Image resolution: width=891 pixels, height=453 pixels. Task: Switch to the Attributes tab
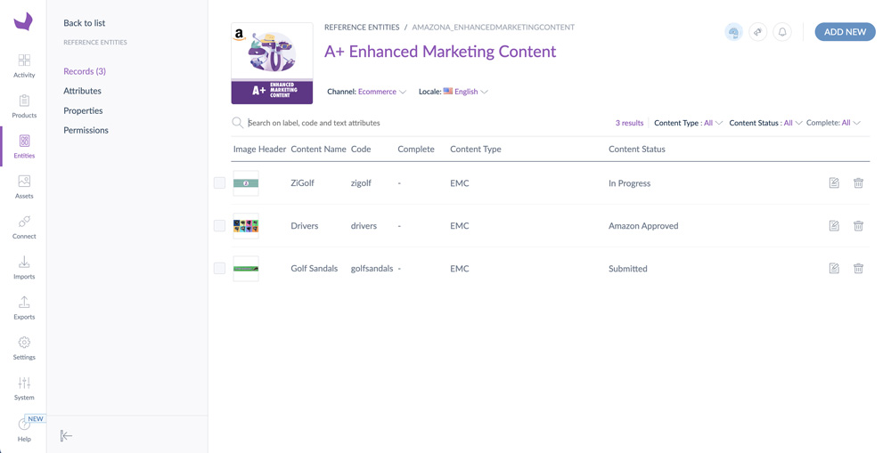click(x=82, y=91)
